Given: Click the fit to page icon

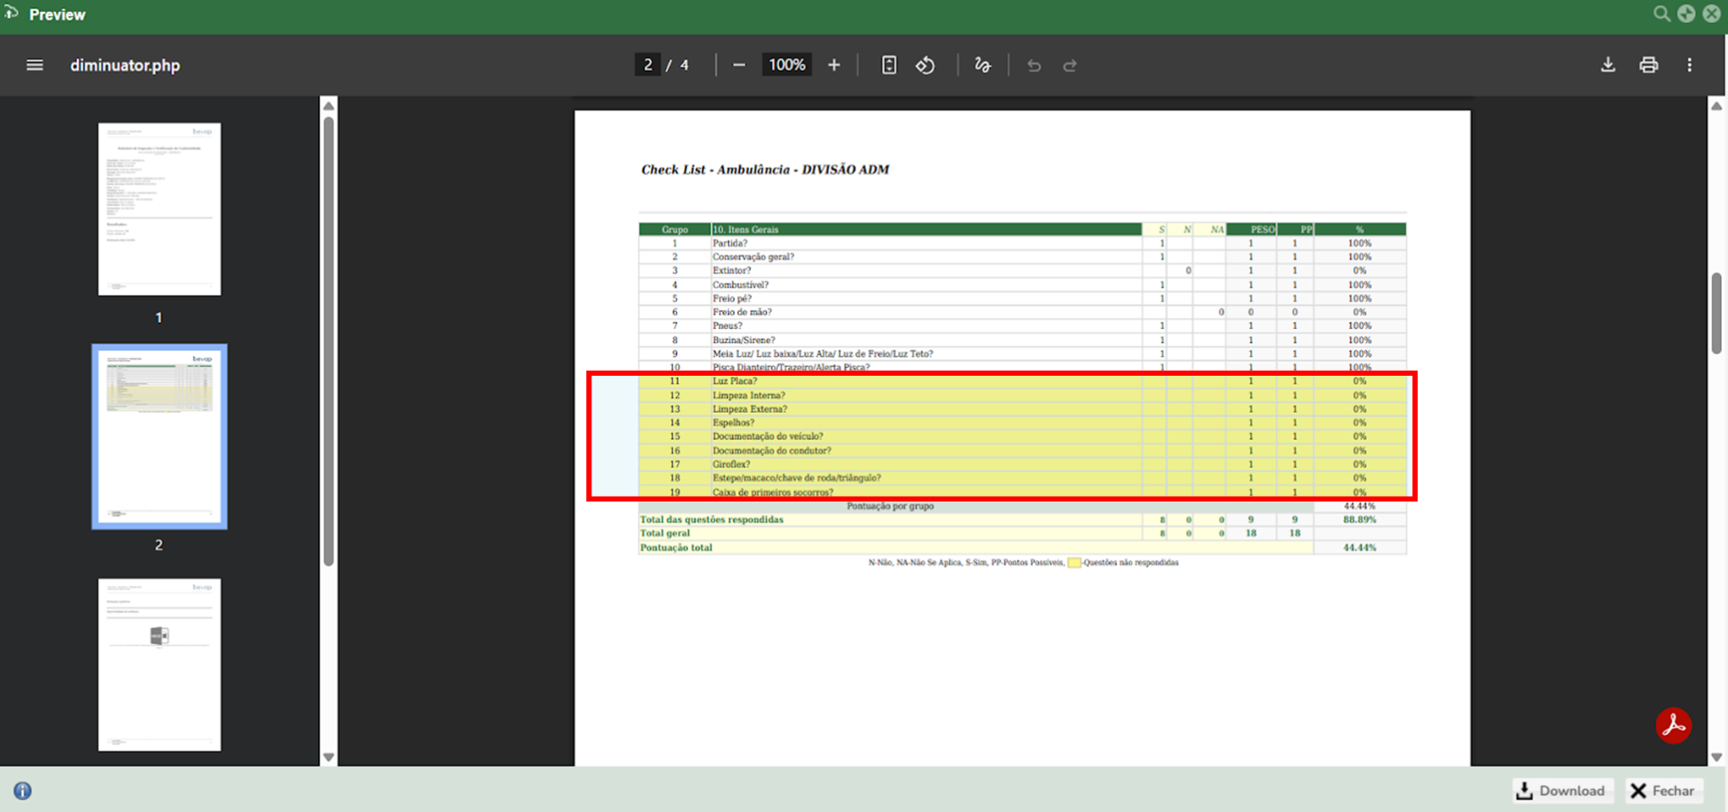Looking at the screenshot, I should click(x=889, y=65).
